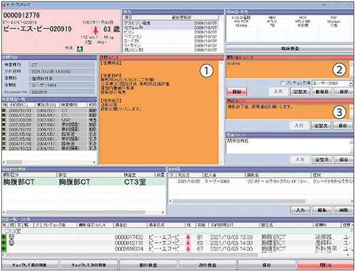Click the app icon in the title bar

point(4,4)
